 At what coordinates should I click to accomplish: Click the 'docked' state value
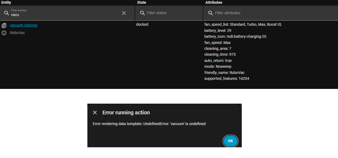[142, 24]
